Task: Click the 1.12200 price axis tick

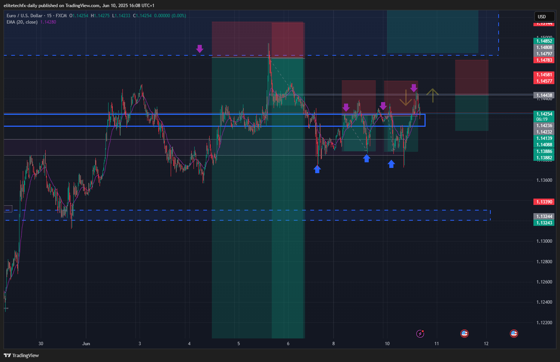Action: pyautogui.click(x=544, y=323)
